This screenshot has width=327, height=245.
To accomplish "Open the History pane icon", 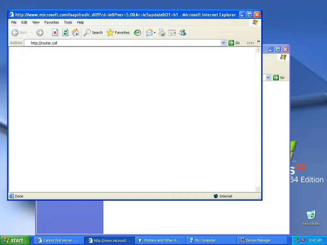I will point(137,33).
